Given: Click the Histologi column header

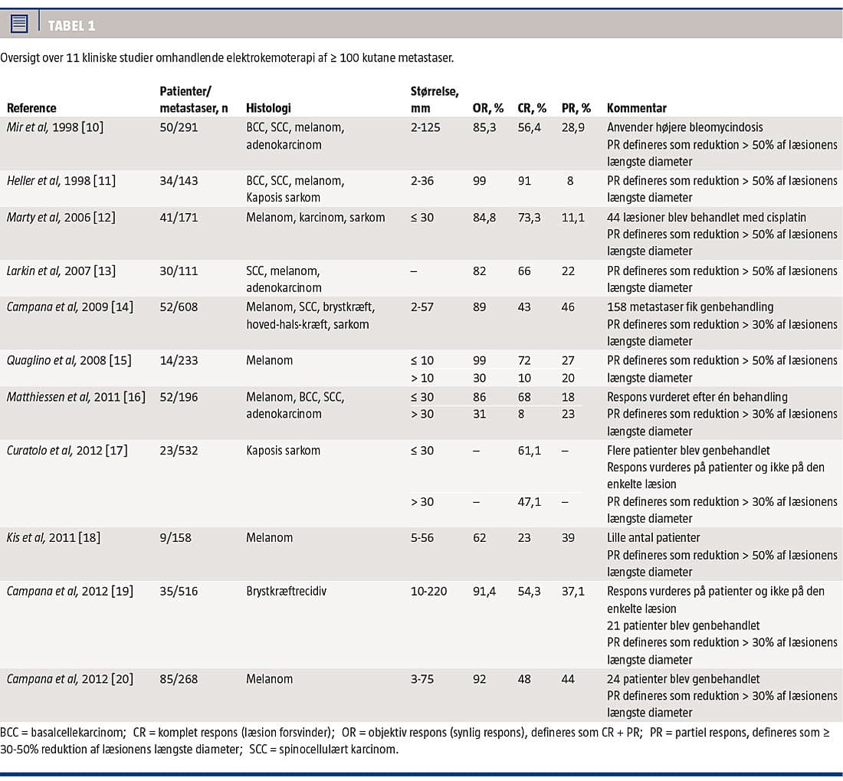Looking at the screenshot, I should (268, 108).
